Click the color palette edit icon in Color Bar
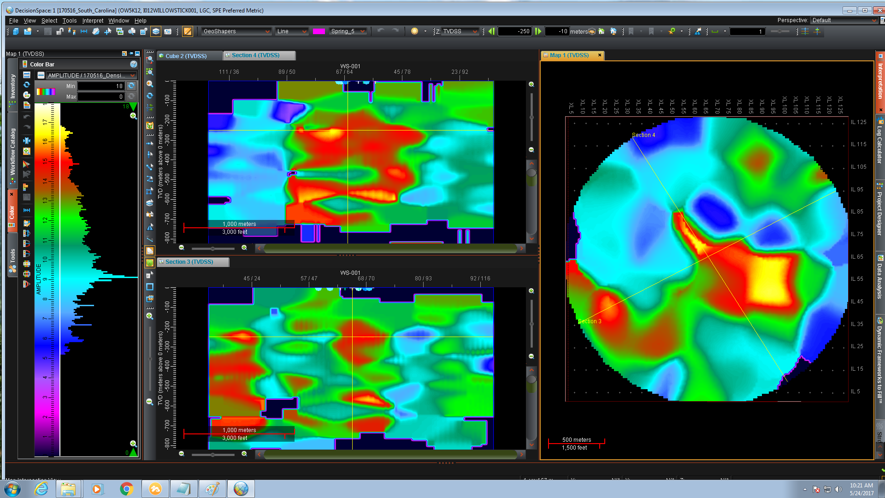This screenshot has width=885, height=498. (x=27, y=95)
